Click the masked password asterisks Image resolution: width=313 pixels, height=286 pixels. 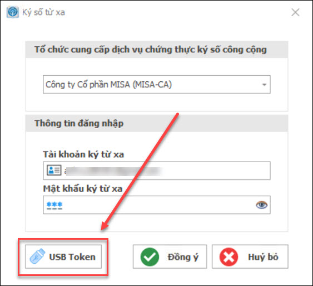click(54, 205)
